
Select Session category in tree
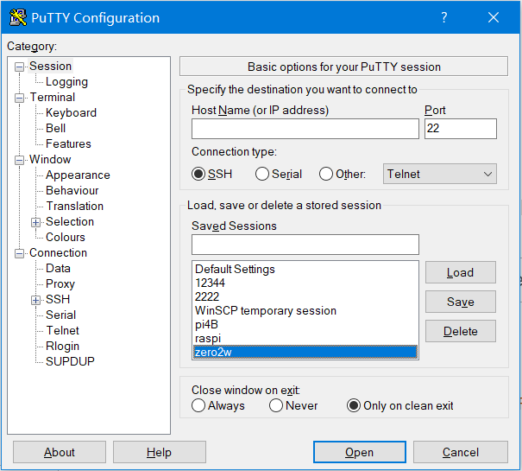tap(50, 66)
